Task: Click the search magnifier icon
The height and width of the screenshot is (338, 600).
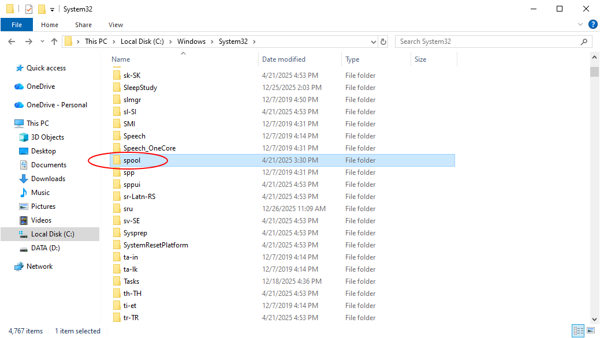Action: [585, 42]
